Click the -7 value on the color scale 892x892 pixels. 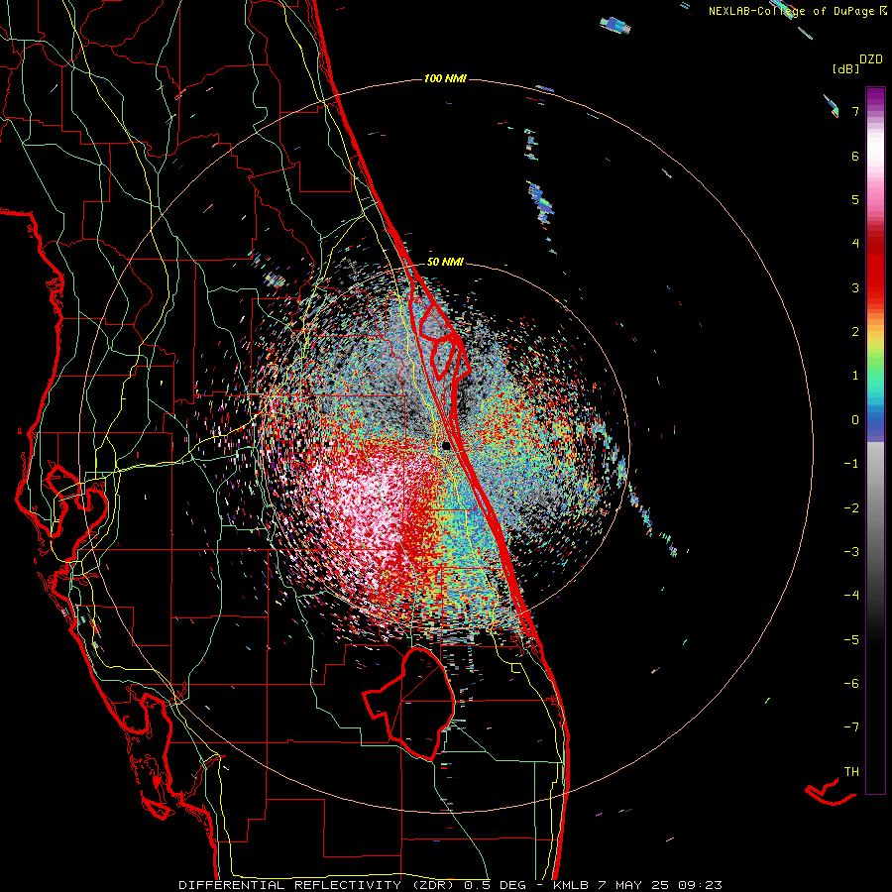tap(851, 727)
